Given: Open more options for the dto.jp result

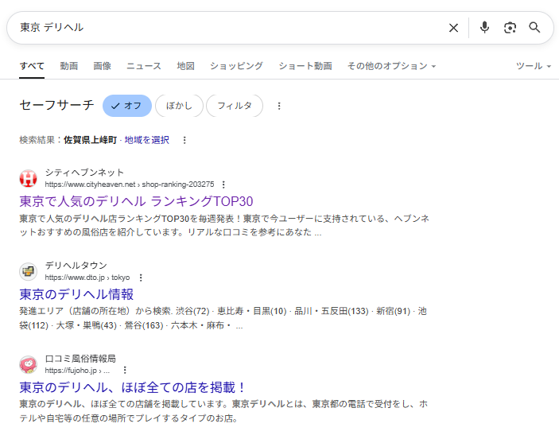Looking at the screenshot, I should pos(141,278).
